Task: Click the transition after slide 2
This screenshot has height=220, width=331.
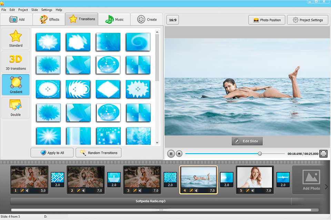Action: pos(114,179)
